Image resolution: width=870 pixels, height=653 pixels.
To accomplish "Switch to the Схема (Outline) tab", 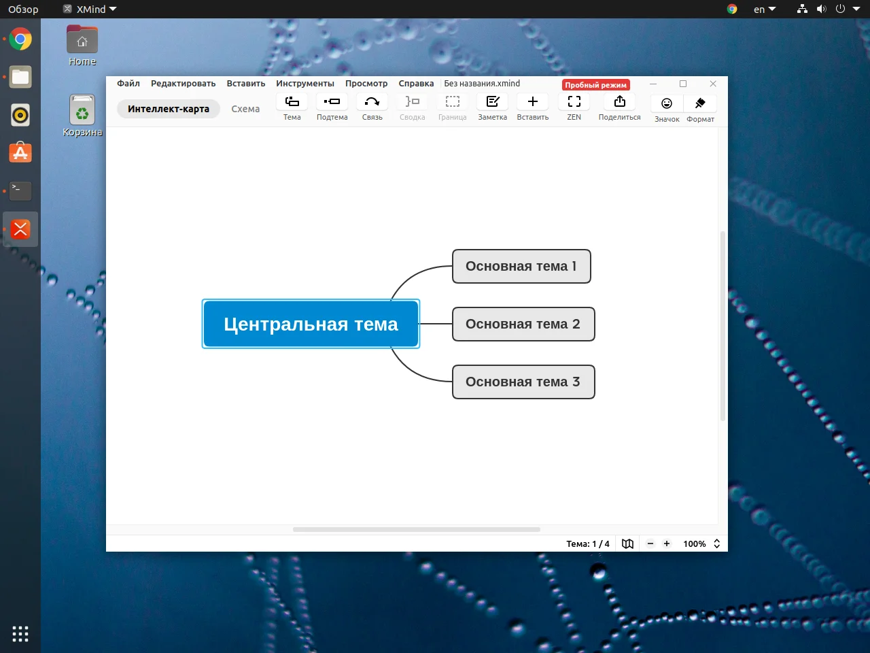I will [245, 109].
